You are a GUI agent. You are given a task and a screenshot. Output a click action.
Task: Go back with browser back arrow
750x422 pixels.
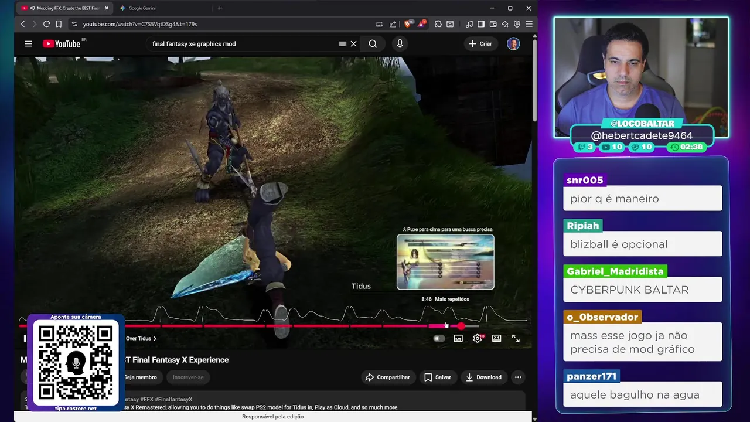pyautogui.click(x=23, y=24)
